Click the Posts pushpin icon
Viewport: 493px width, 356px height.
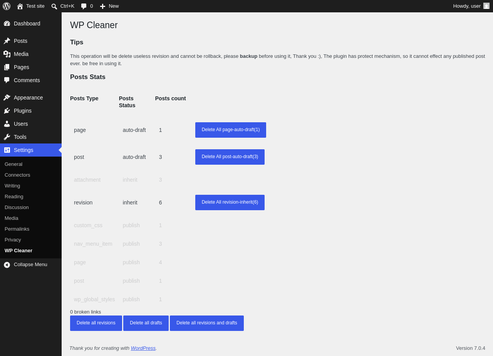(7, 41)
